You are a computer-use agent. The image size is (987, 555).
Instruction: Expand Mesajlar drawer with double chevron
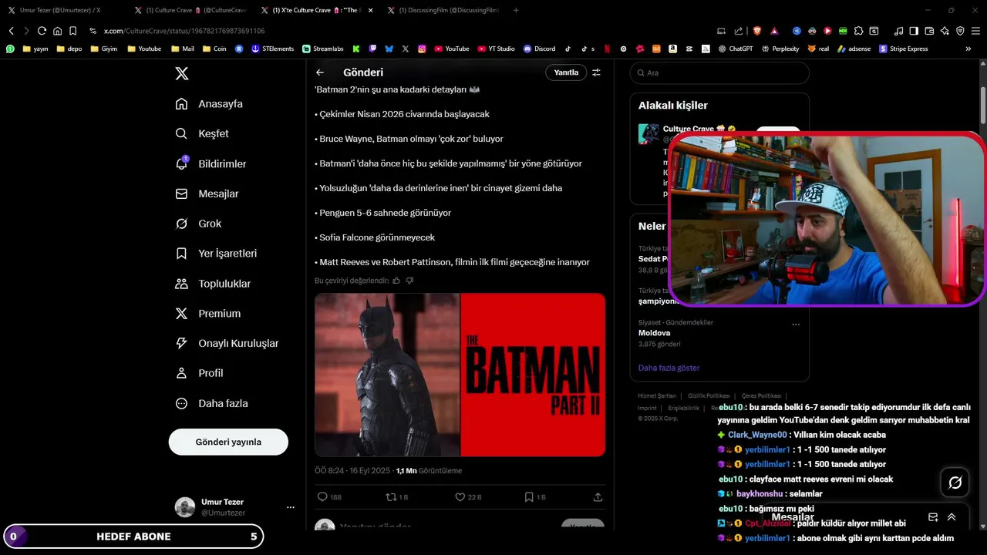point(952,517)
